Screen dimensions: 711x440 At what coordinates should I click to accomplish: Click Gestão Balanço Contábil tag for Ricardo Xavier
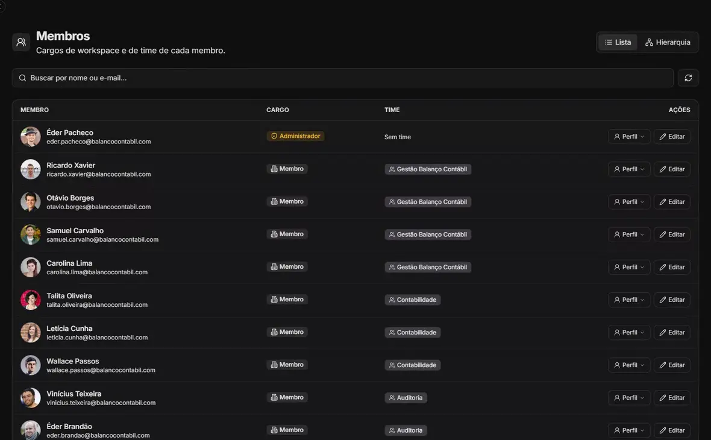tap(428, 169)
